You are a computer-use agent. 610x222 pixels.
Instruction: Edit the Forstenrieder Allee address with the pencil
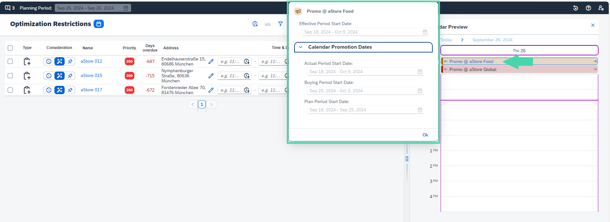(211, 90)
